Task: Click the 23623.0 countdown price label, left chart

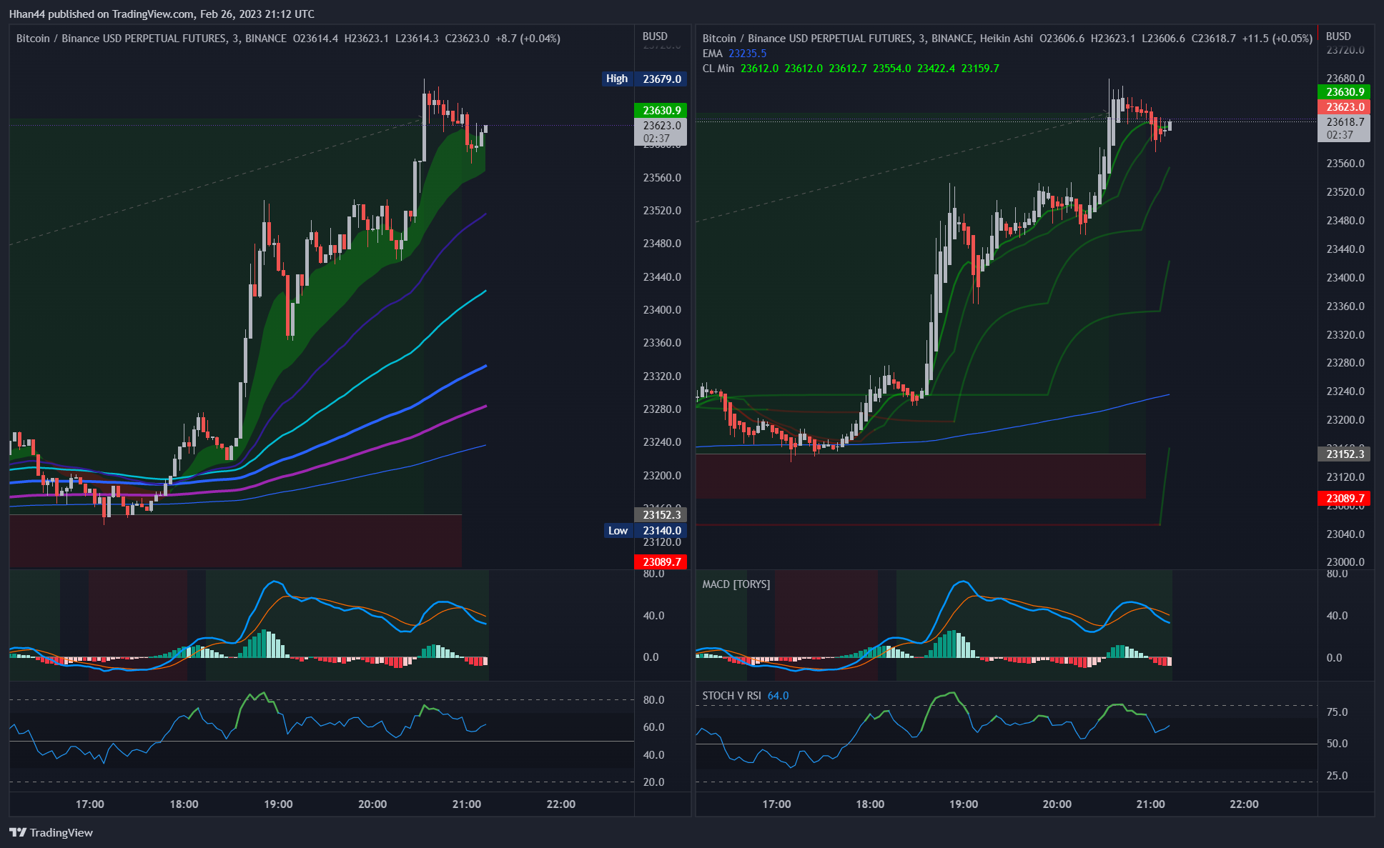Action: (661, 131)
